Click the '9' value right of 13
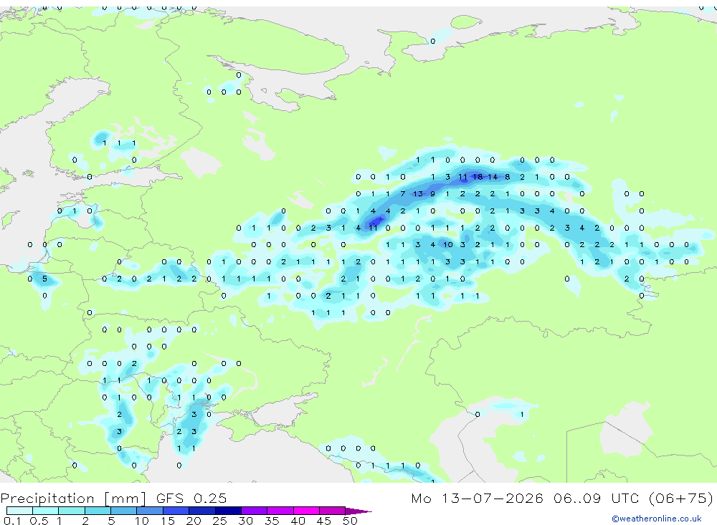 click(432, 193)
